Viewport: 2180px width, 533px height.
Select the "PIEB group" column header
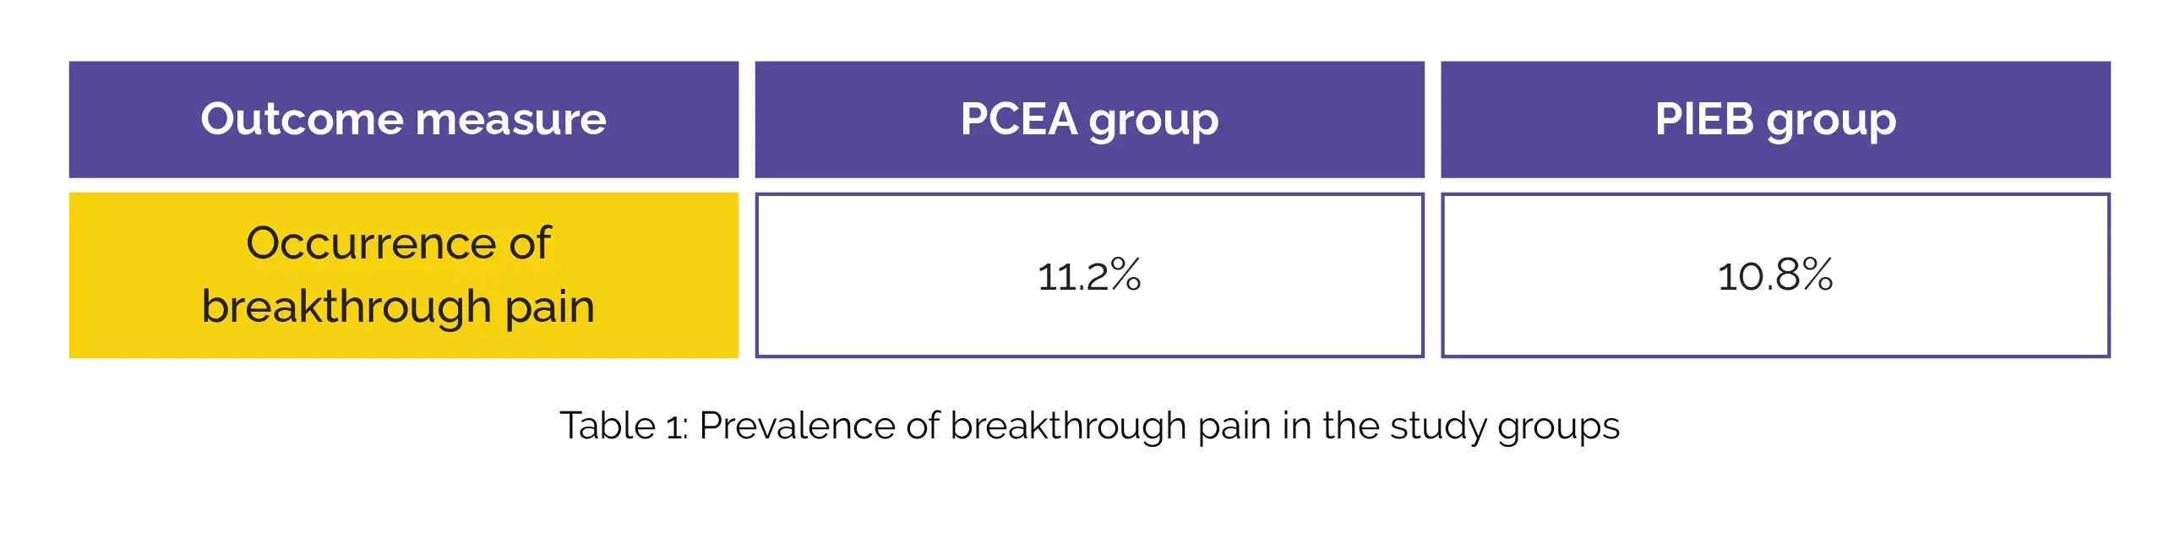[1774, 119]
